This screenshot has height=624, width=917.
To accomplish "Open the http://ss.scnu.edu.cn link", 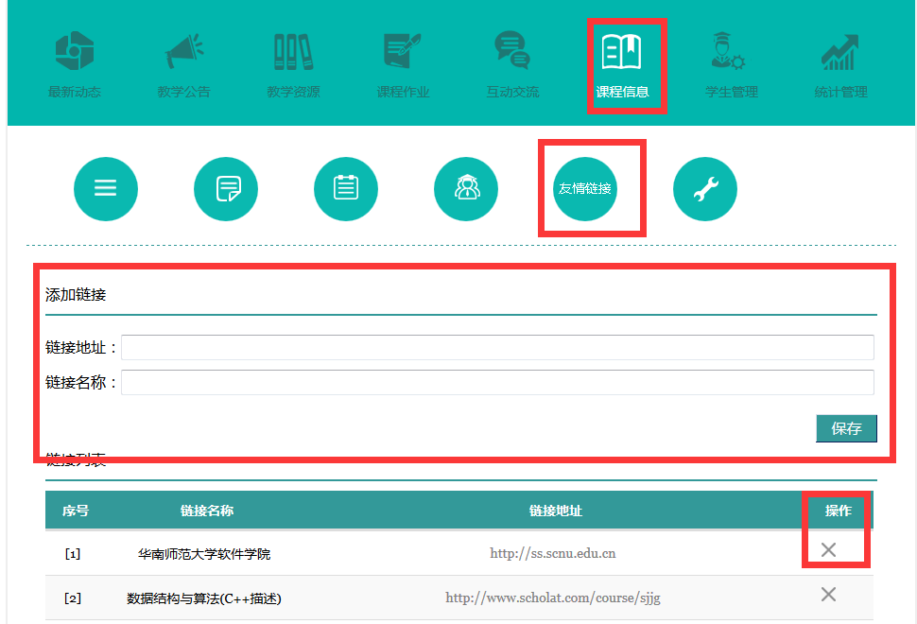I will (552, 553).
